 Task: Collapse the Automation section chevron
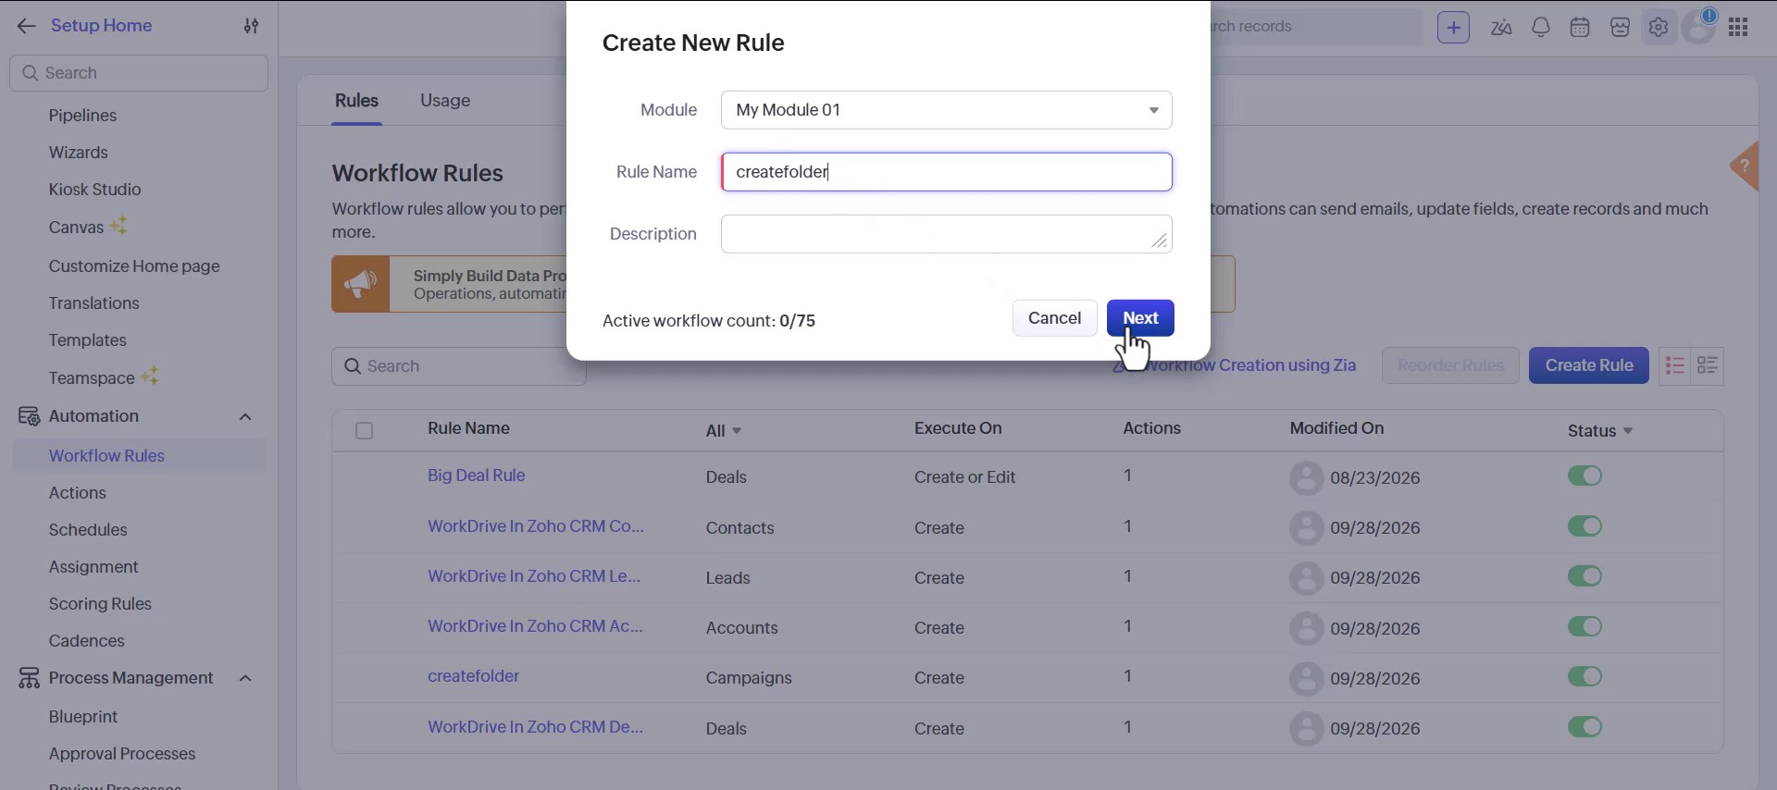pos(245,416)
